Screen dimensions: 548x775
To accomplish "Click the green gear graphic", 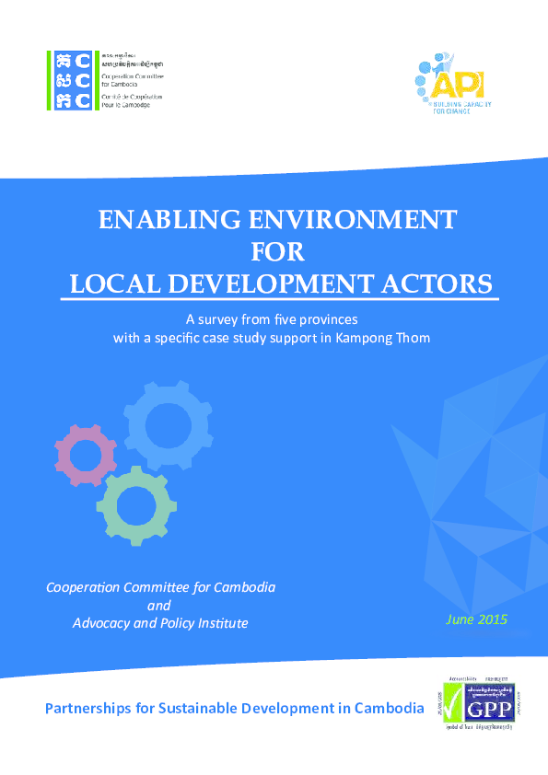I will pyautogui.click(x=136, y=505).
